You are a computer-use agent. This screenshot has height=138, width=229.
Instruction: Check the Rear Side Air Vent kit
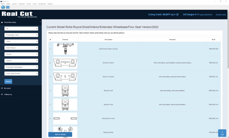50,118
